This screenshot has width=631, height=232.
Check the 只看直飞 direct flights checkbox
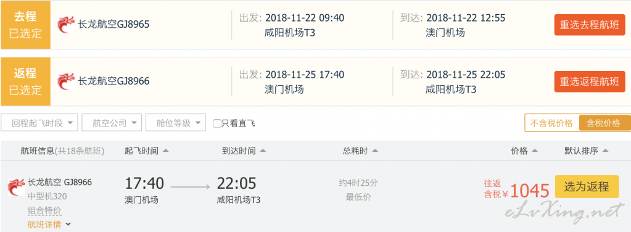pos(217,123)
